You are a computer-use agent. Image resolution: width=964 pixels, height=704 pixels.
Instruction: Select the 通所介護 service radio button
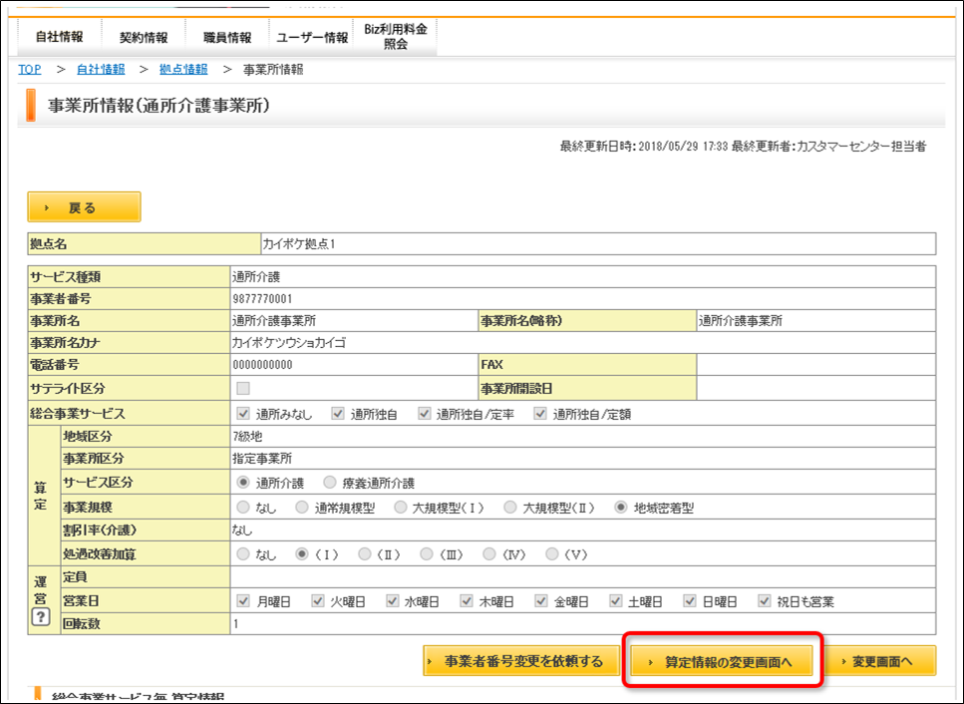pyautogui.click(x=243, y=483)
